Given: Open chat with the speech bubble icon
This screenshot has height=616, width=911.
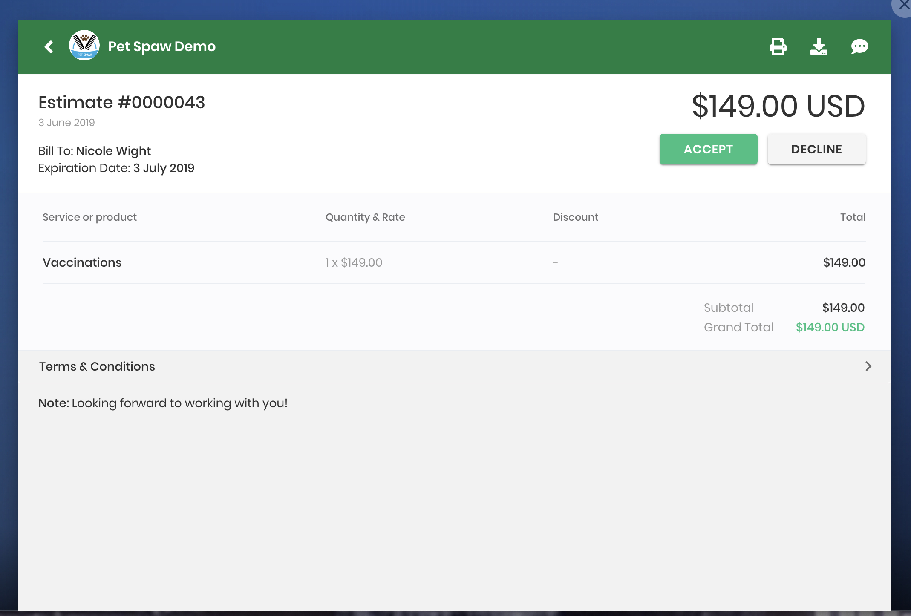Looking at the screenshot, I should point(859,46).
